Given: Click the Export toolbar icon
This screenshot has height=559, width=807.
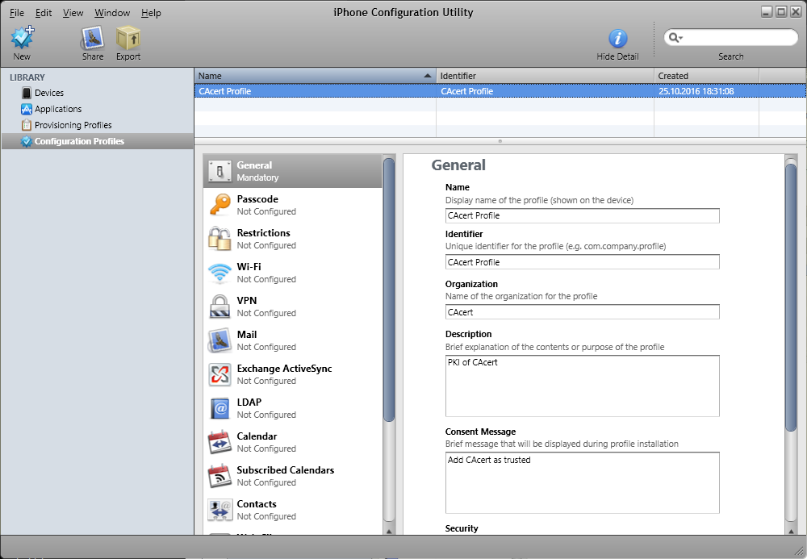Looking at the screenshot, I should coord(128,39).
